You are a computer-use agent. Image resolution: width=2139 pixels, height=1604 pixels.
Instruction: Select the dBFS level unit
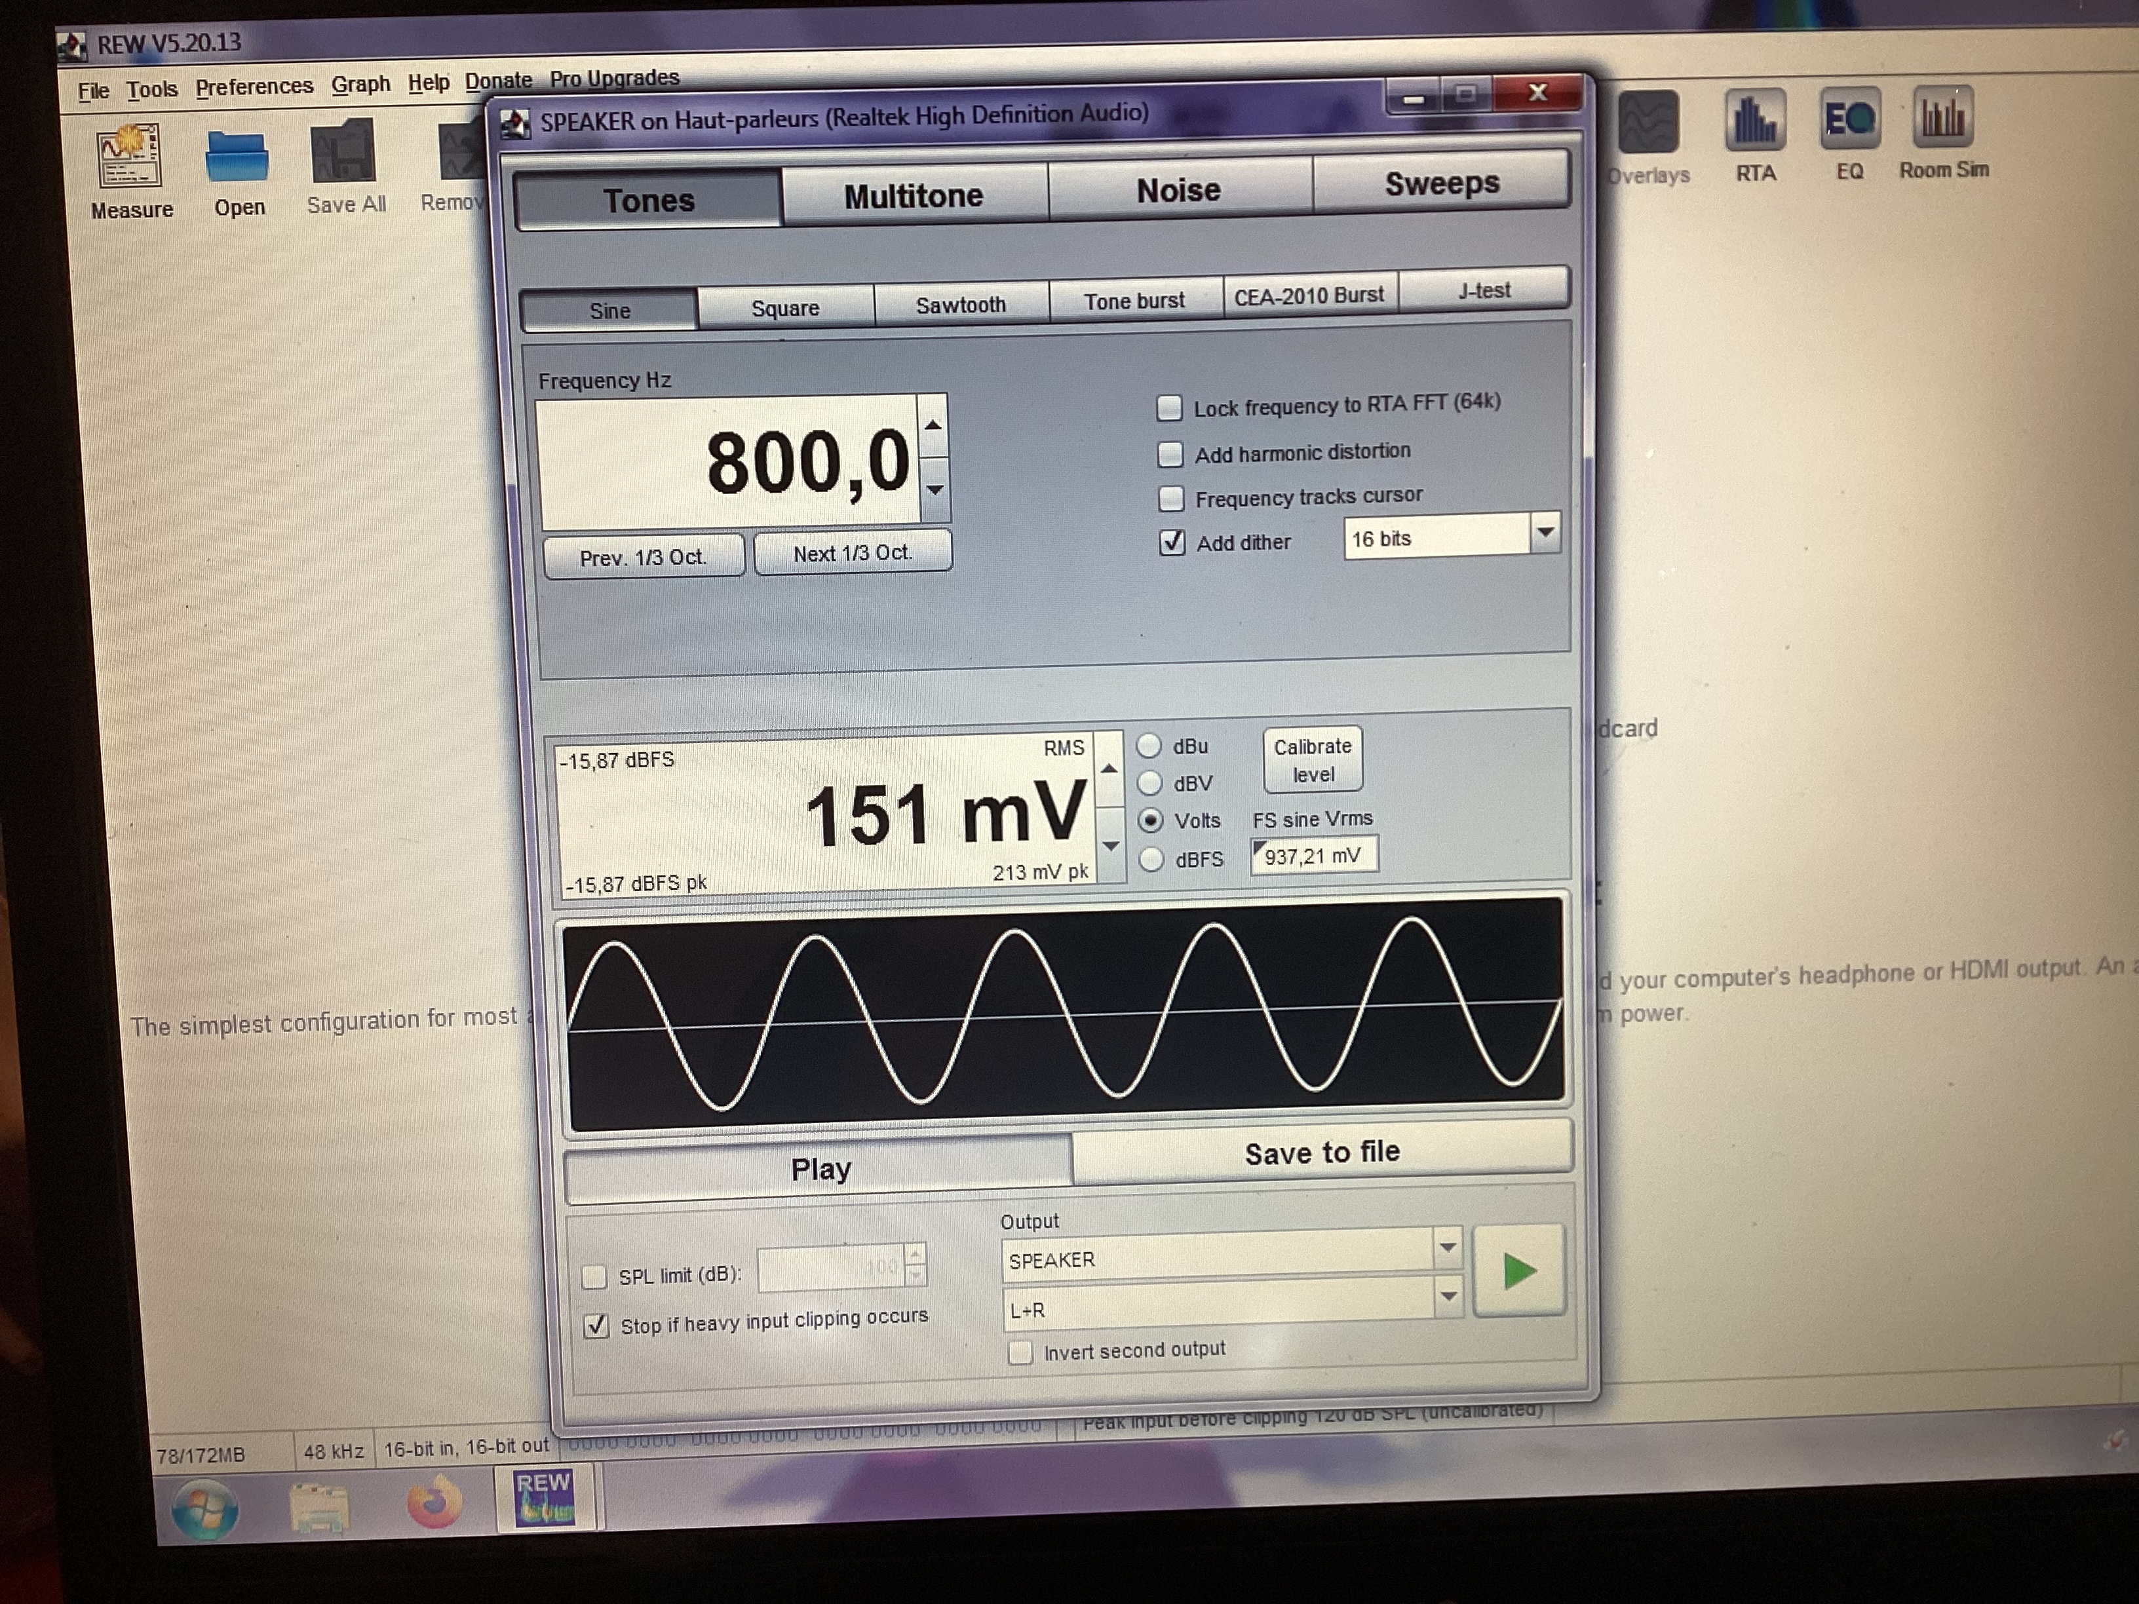point(1151,858)
